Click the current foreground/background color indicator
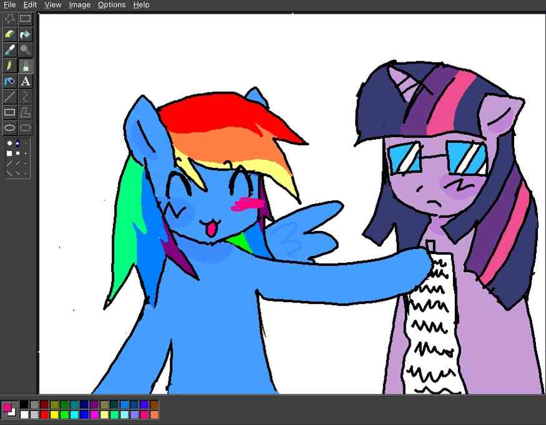 [x=9, y=409]
